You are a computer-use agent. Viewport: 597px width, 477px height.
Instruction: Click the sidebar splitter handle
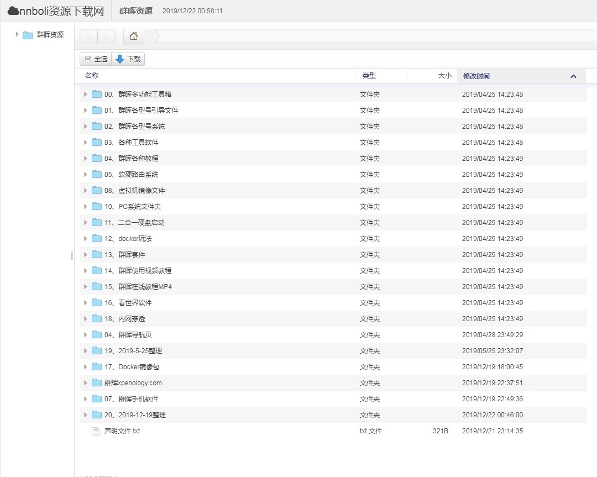point(72,255)
